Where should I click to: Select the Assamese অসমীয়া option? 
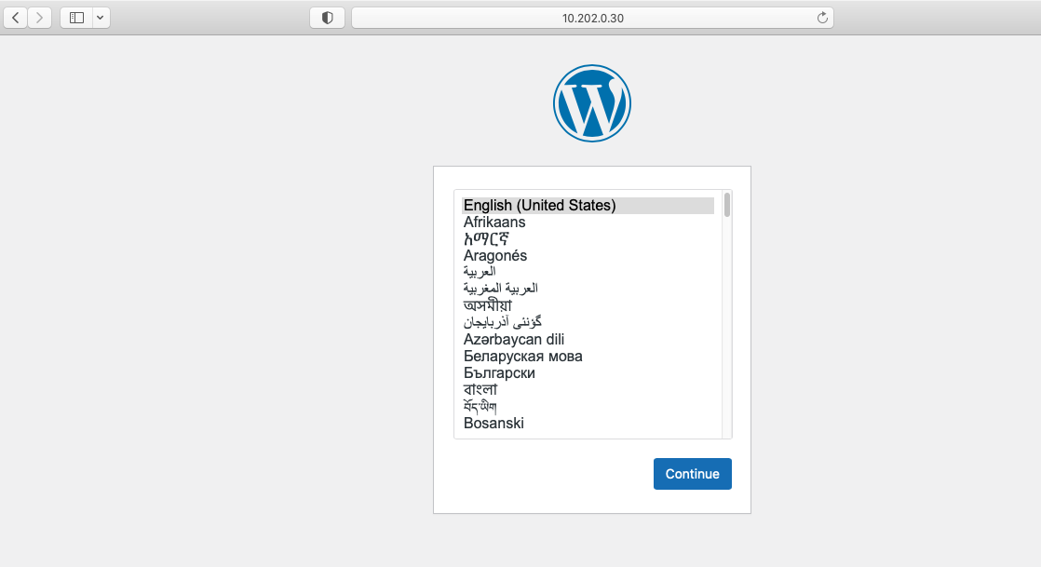pyautogui.click(x=588, y=306)
